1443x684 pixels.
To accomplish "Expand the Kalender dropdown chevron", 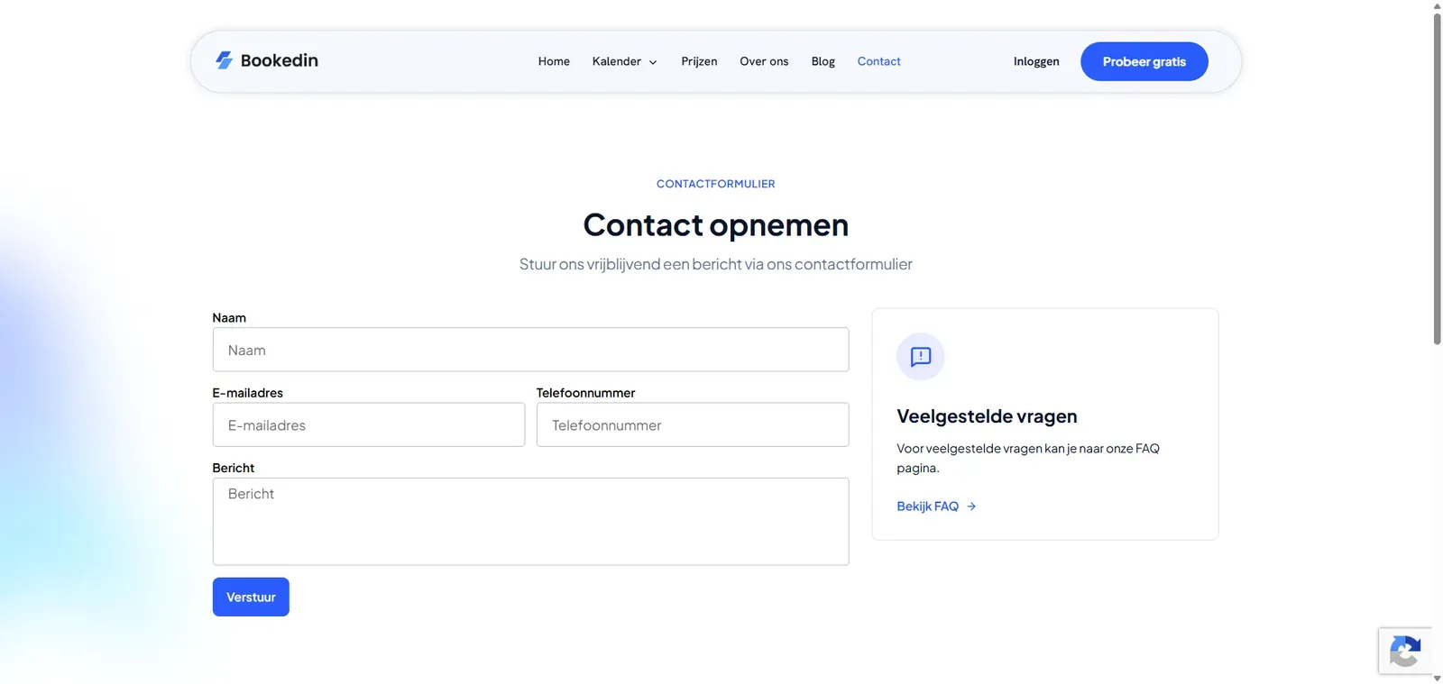I will point(653,62).
